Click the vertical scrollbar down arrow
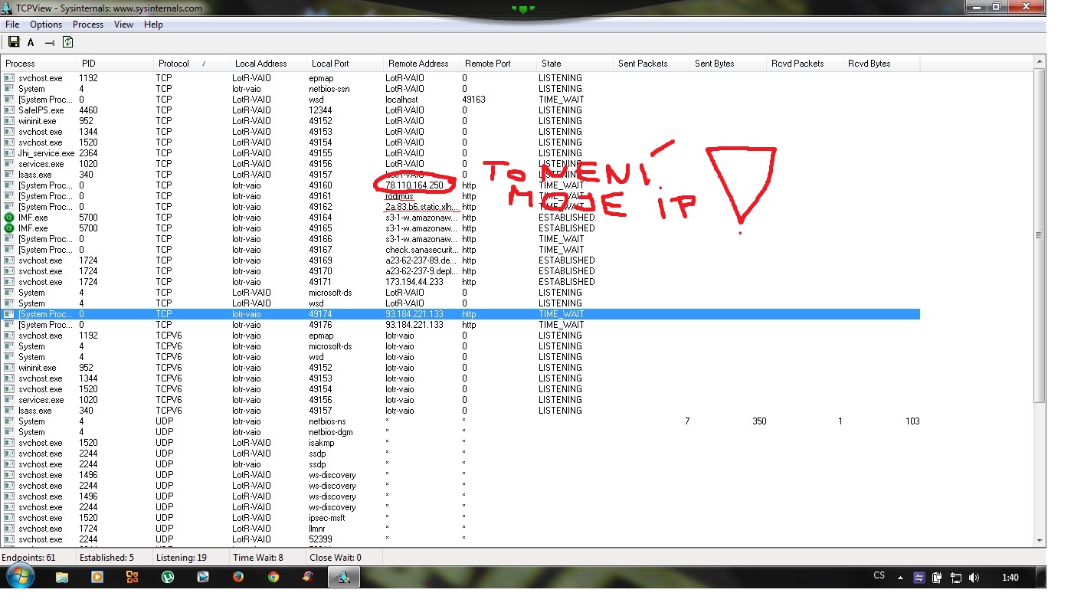The height and width of the screenshot is (606, 1084). pyautogui.click(x=1040, y=540)
